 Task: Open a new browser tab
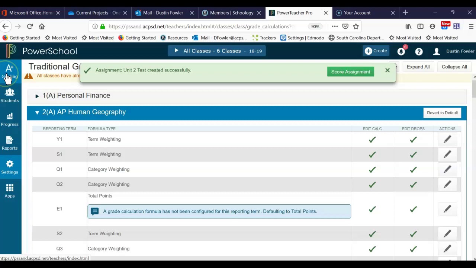pos(405,13)
